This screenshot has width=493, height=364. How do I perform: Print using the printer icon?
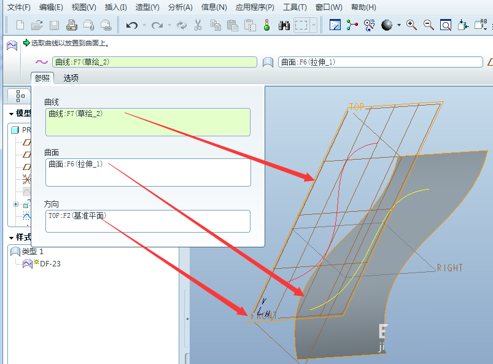[x=72, y=25]
